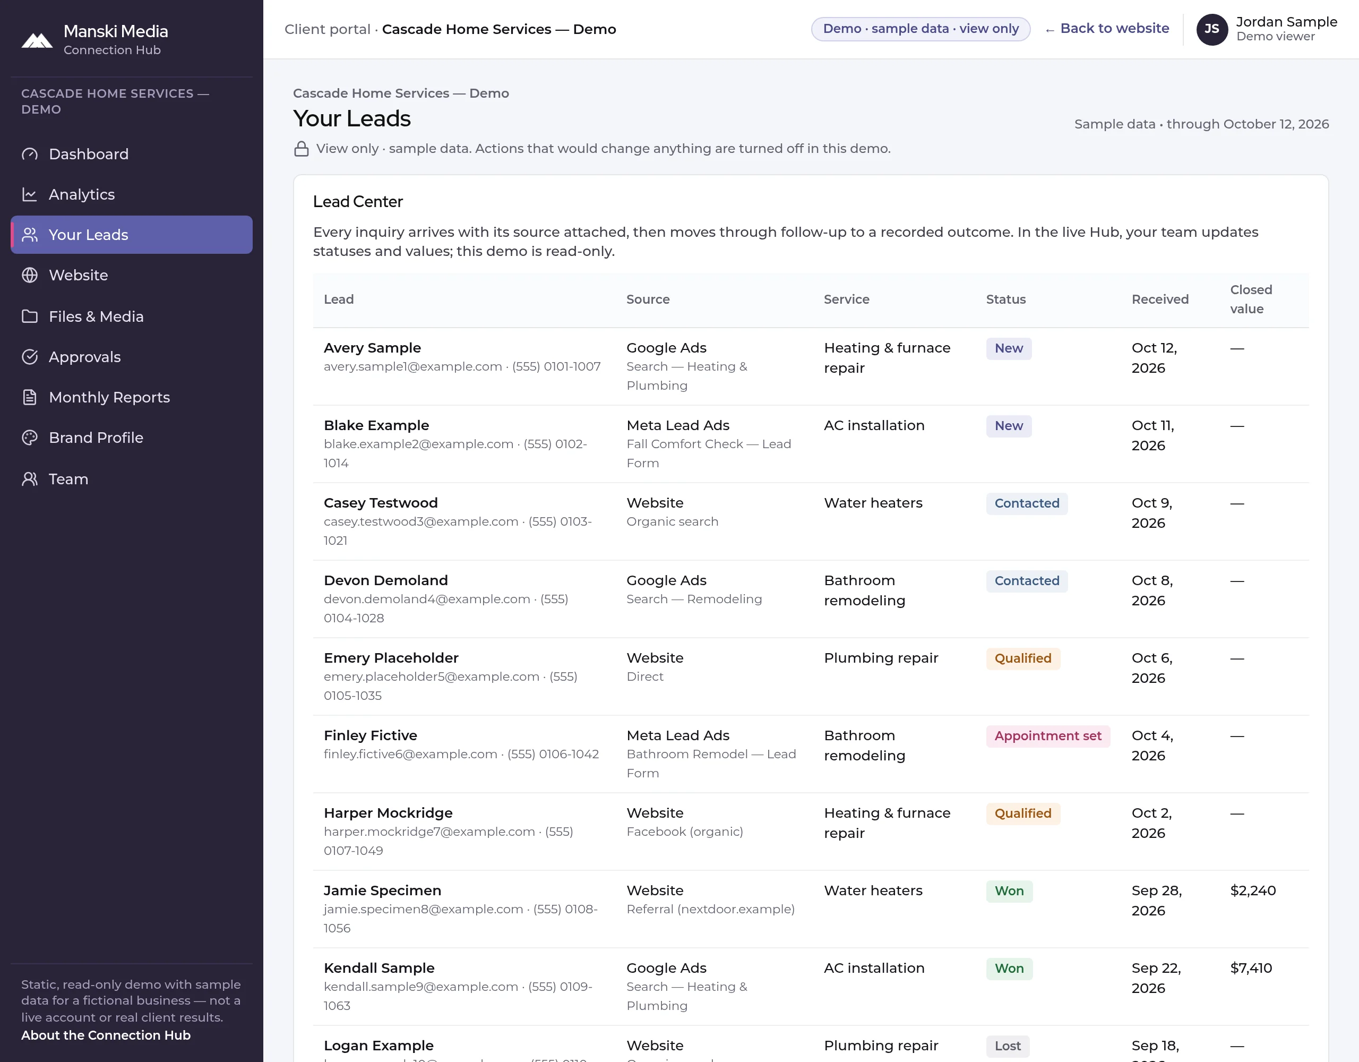Click the Received column header
This screenshot has height=1062, width=1359.
pyautogui.click(x=1160, y=299)
